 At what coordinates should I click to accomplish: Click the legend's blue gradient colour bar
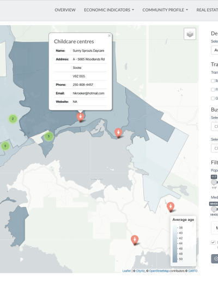(x=175, y=244)
